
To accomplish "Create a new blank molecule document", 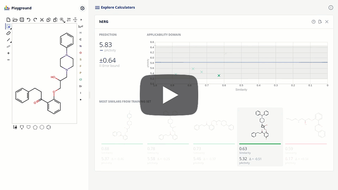I will pos(8,20).
